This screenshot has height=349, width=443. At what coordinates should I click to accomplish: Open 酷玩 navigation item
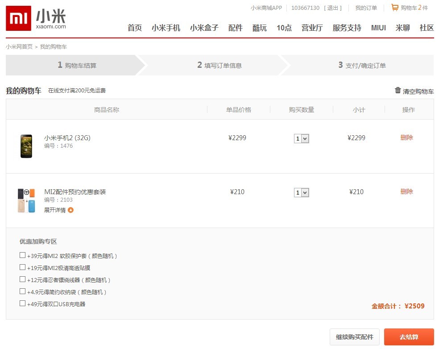pos(260,28)
